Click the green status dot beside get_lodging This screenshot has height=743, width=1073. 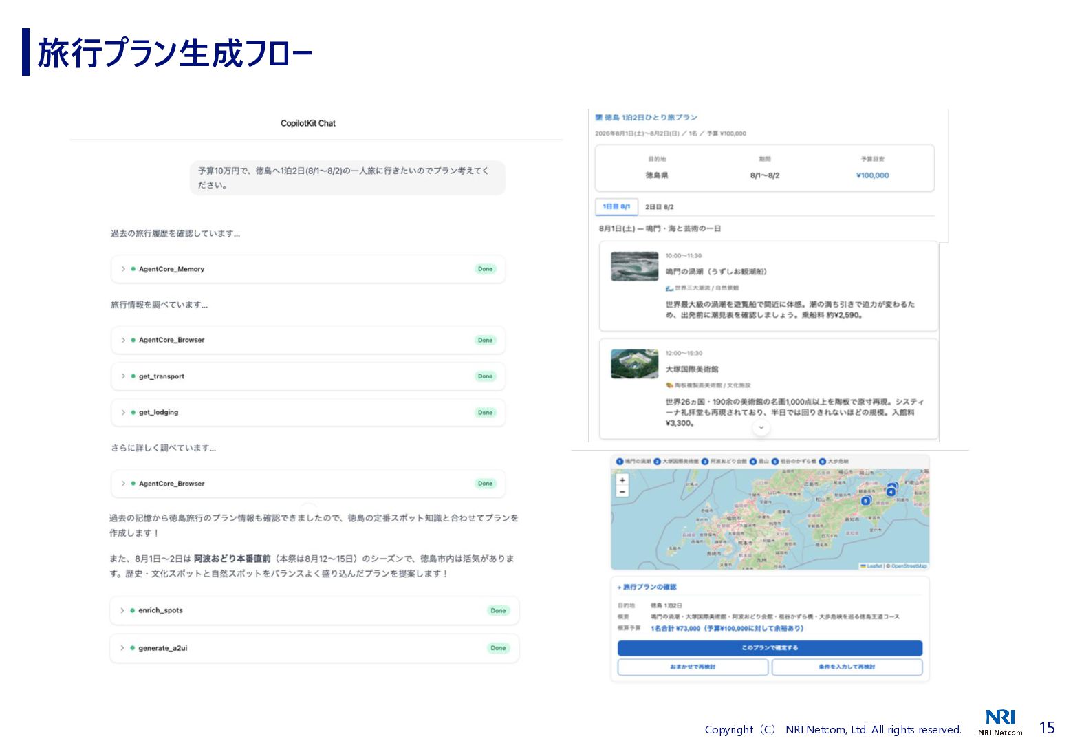(133, 412)
